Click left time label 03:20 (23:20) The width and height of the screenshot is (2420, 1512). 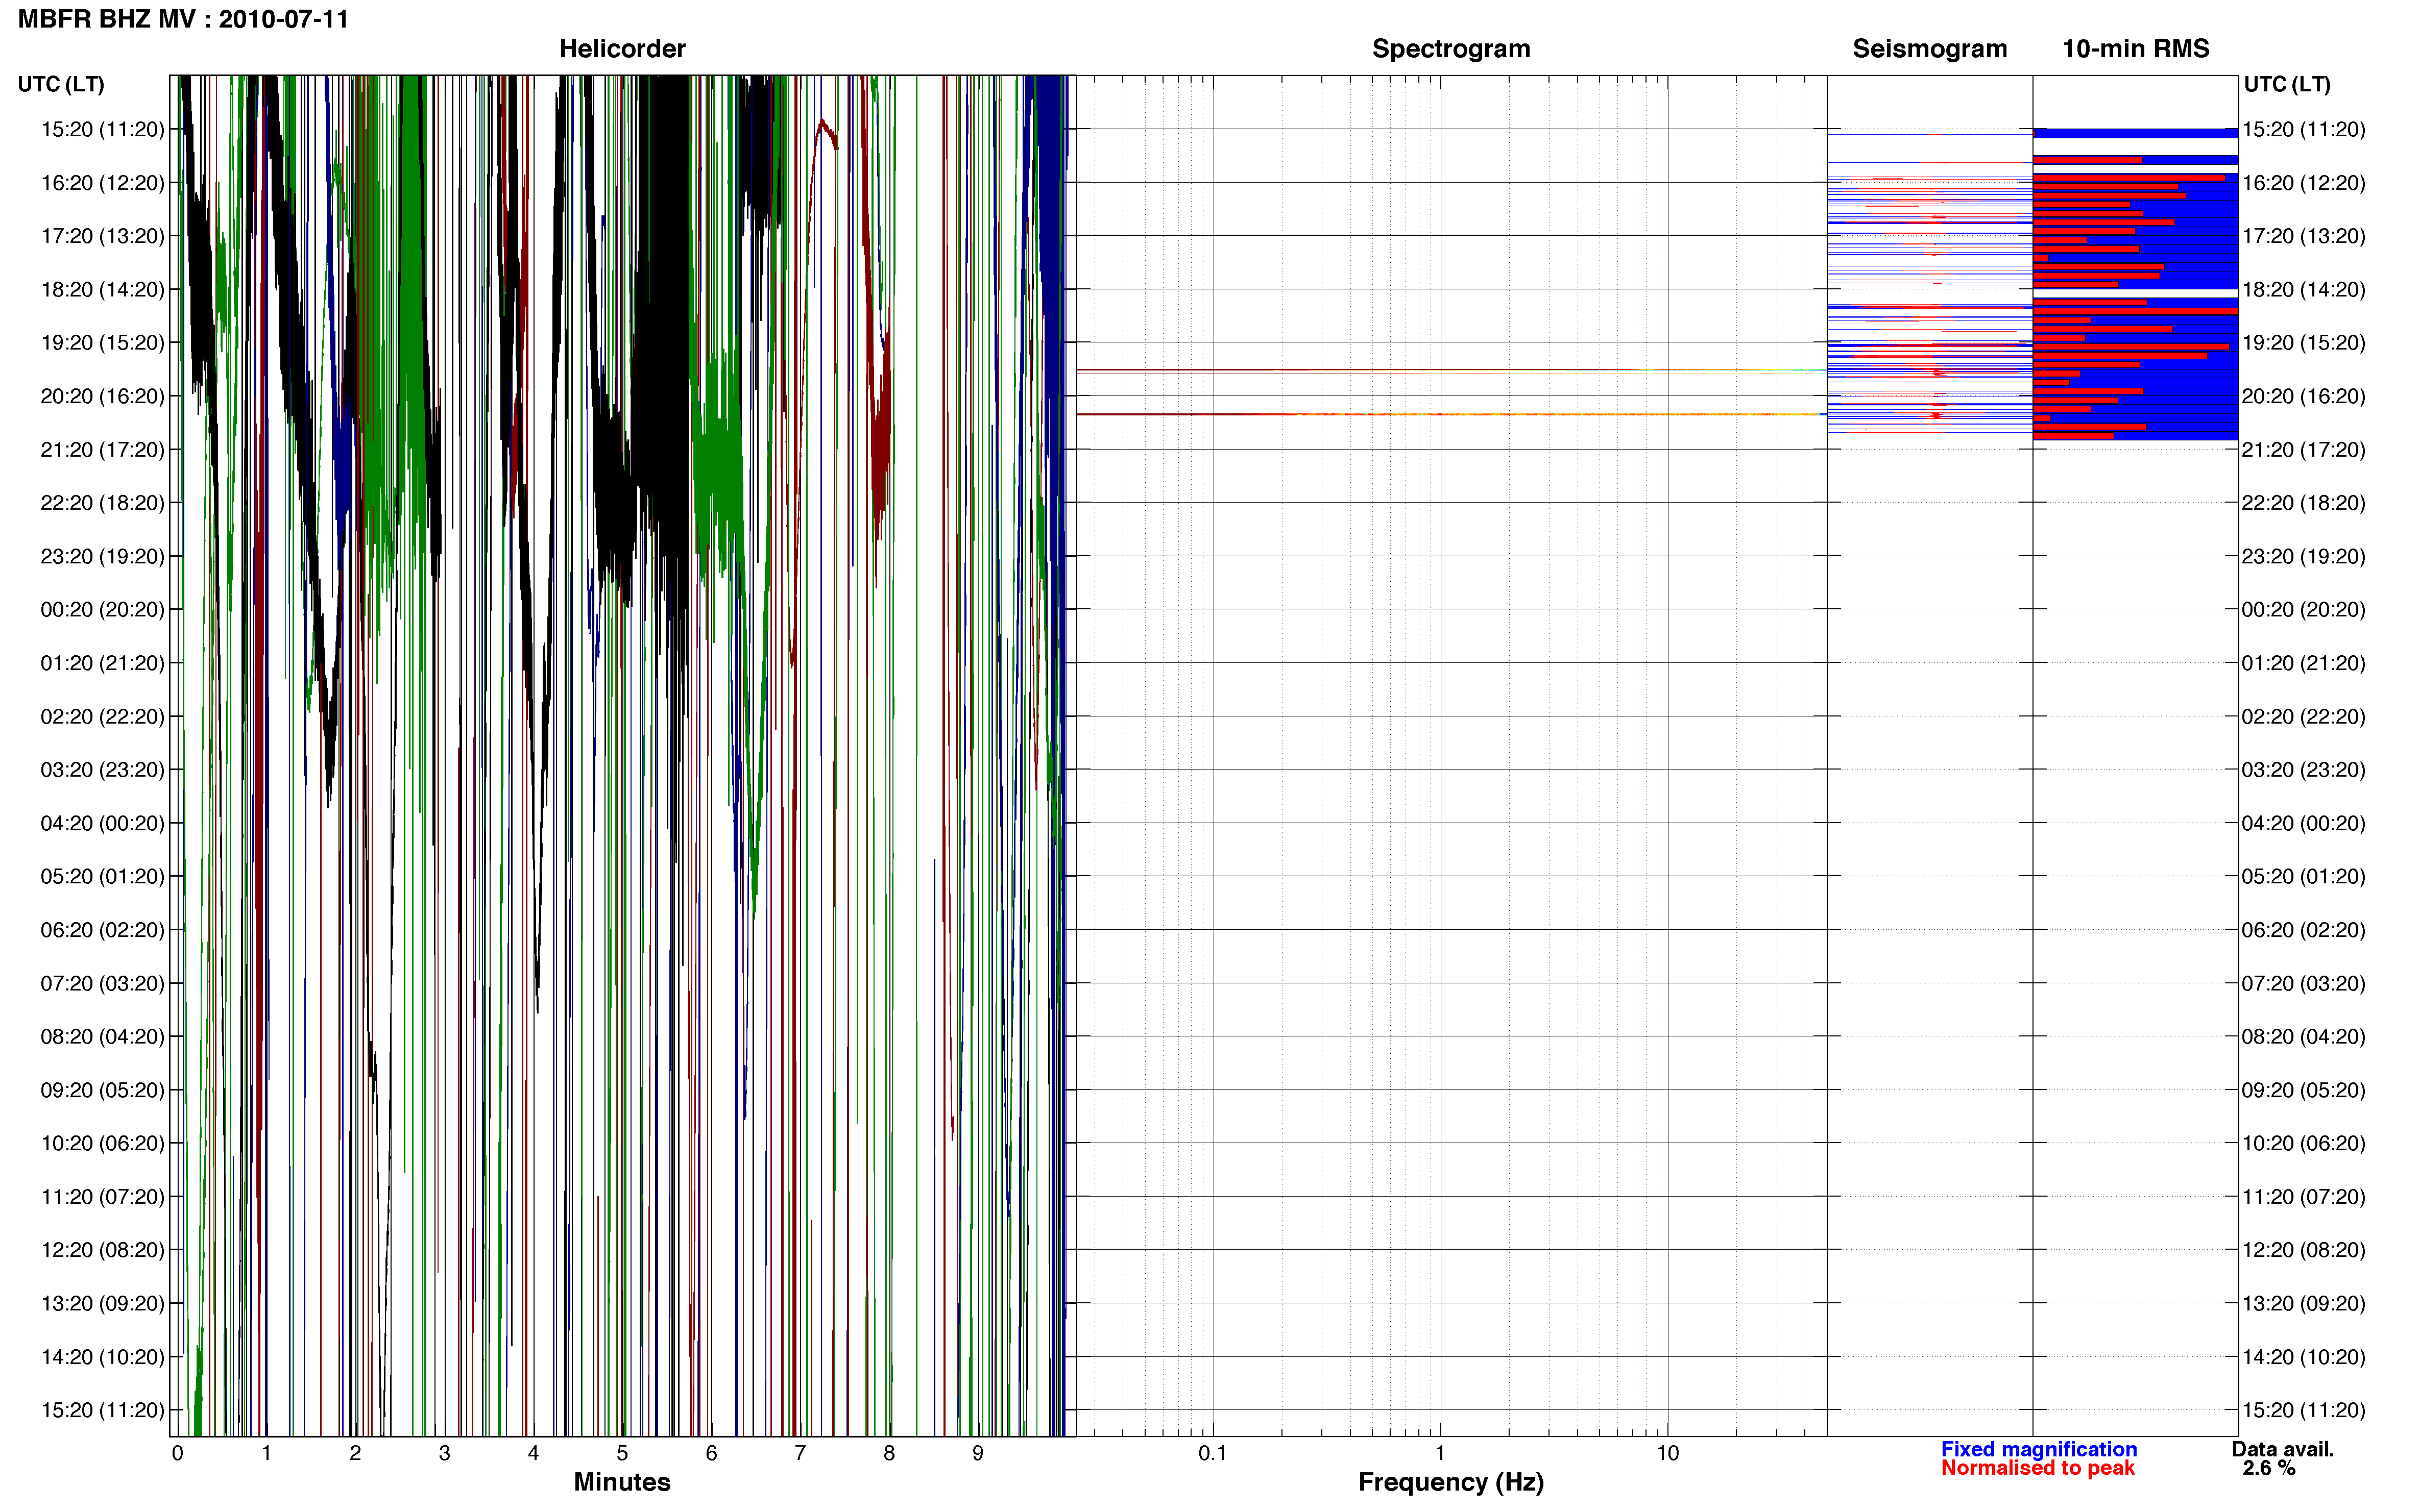coord(102,770)
